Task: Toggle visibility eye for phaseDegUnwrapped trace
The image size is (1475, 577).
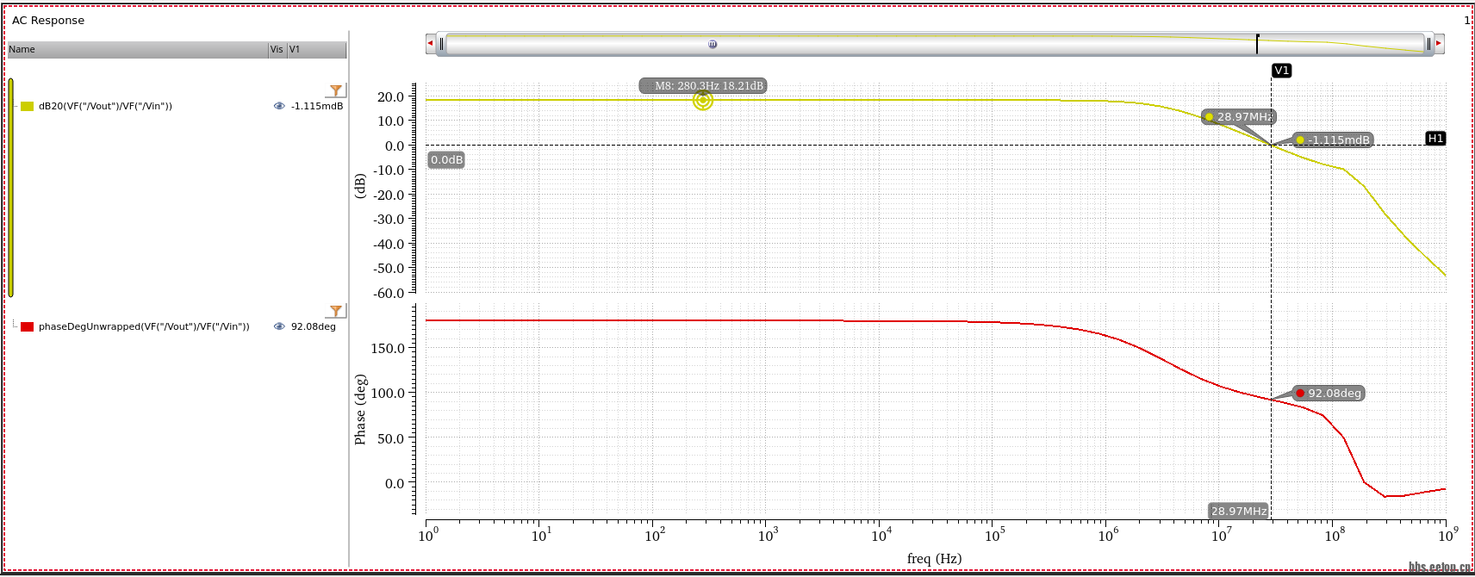Action: click(279, 326)
